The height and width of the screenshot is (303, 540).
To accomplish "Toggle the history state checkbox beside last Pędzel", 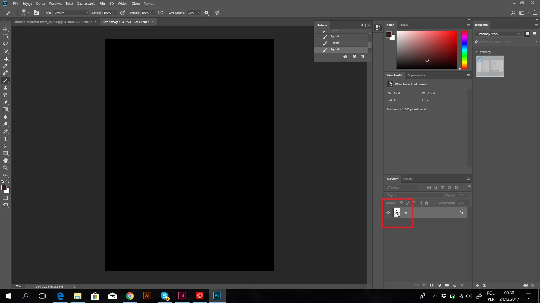I will 318,49.
